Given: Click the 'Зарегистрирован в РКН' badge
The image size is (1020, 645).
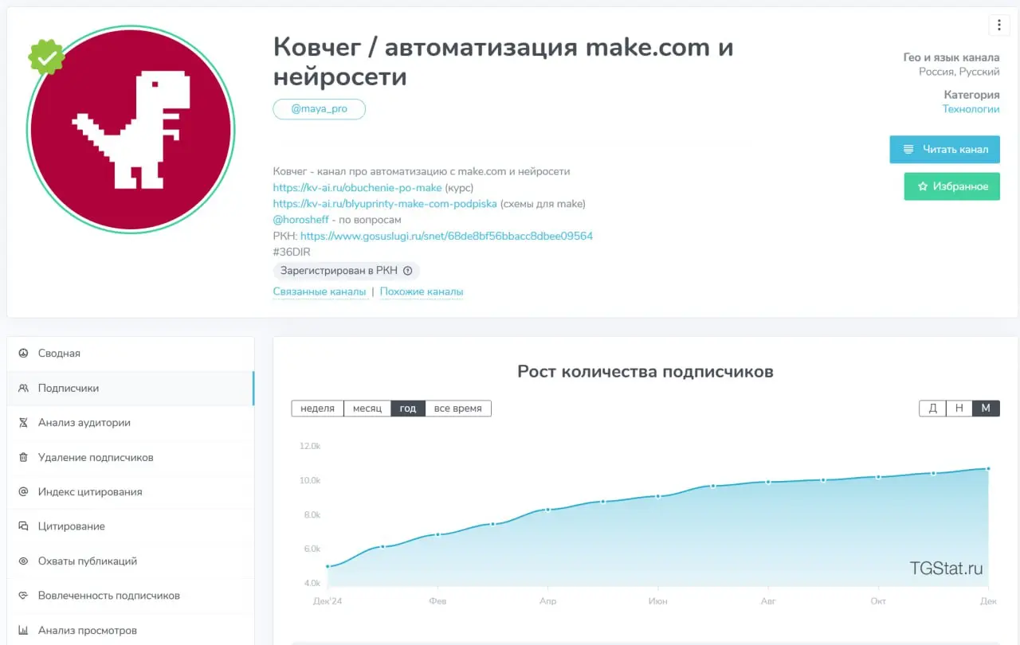Looking at the screenshot, I should tap(346, 271).
